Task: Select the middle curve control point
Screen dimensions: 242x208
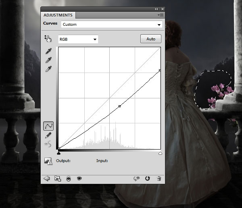Action: [x=119, y=106]
